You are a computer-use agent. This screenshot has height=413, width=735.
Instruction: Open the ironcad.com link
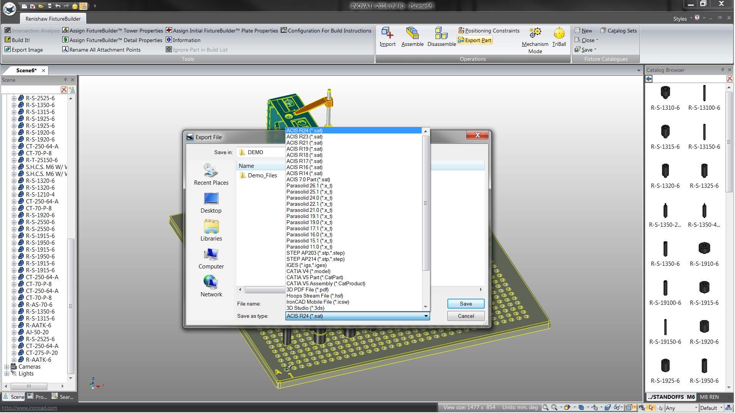(x=29, y=408)
